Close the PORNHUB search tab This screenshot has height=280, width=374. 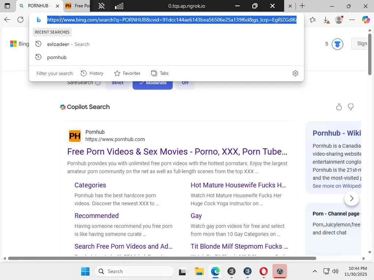tap(57, 6)
